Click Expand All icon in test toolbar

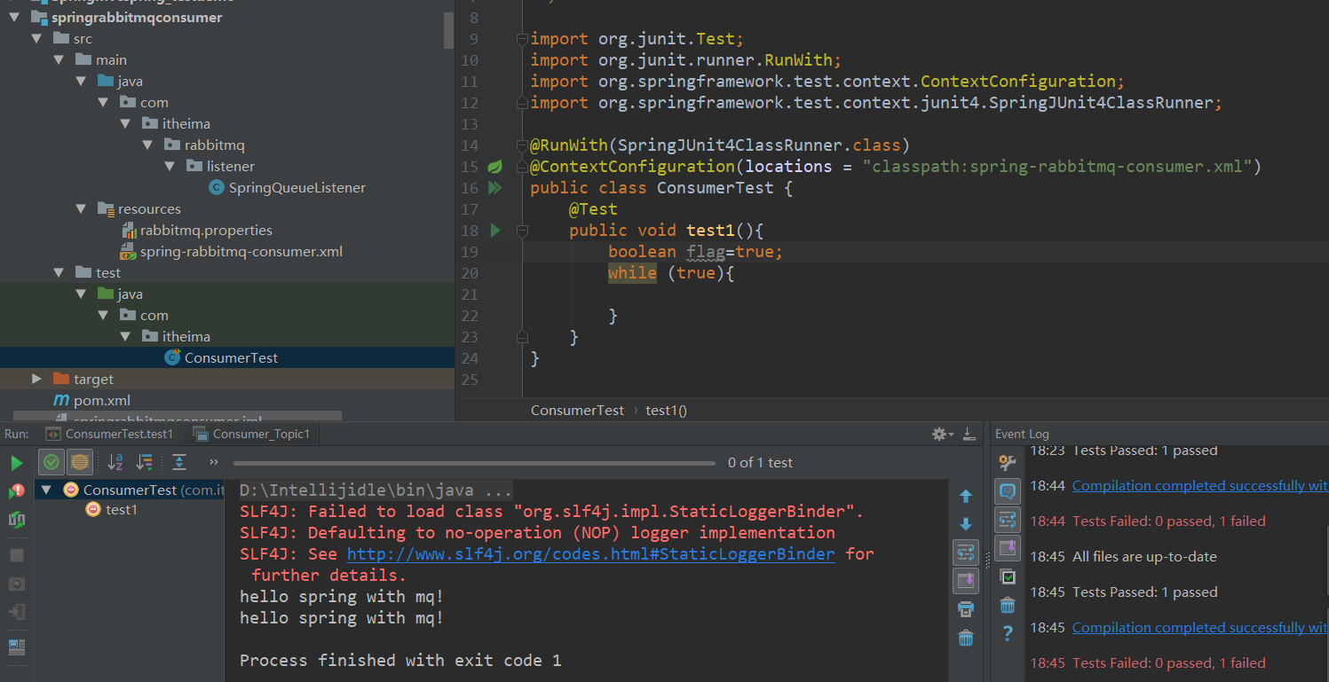179,462
